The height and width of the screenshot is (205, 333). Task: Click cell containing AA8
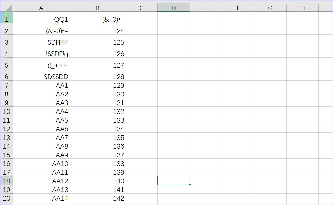point(41,146)
